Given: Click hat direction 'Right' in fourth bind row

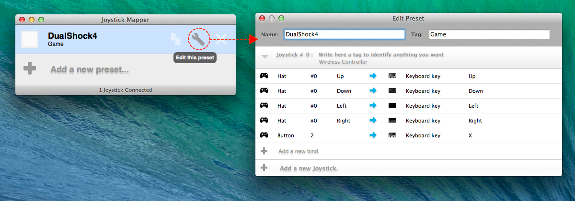Looking at the screenshot, I should click(x=344, y=121).
